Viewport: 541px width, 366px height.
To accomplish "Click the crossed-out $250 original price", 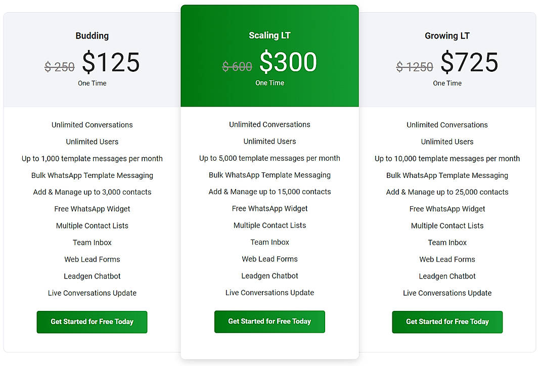I will (60, 66).
